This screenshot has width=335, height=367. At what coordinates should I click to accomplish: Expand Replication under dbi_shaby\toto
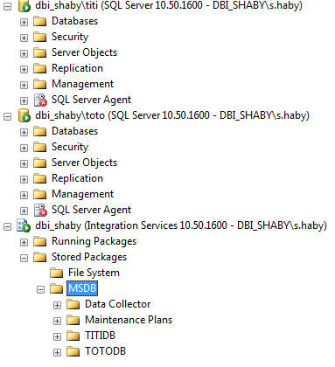24,180
